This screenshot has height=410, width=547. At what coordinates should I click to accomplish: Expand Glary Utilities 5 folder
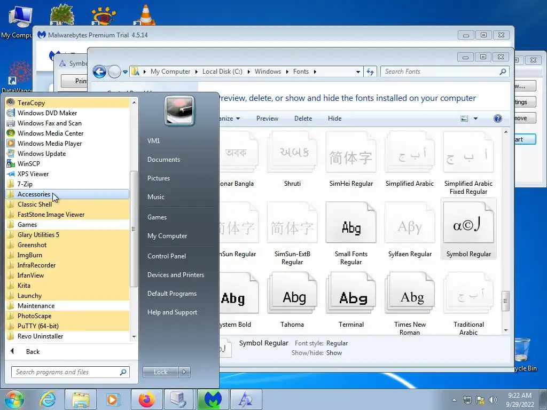(67, 235)
